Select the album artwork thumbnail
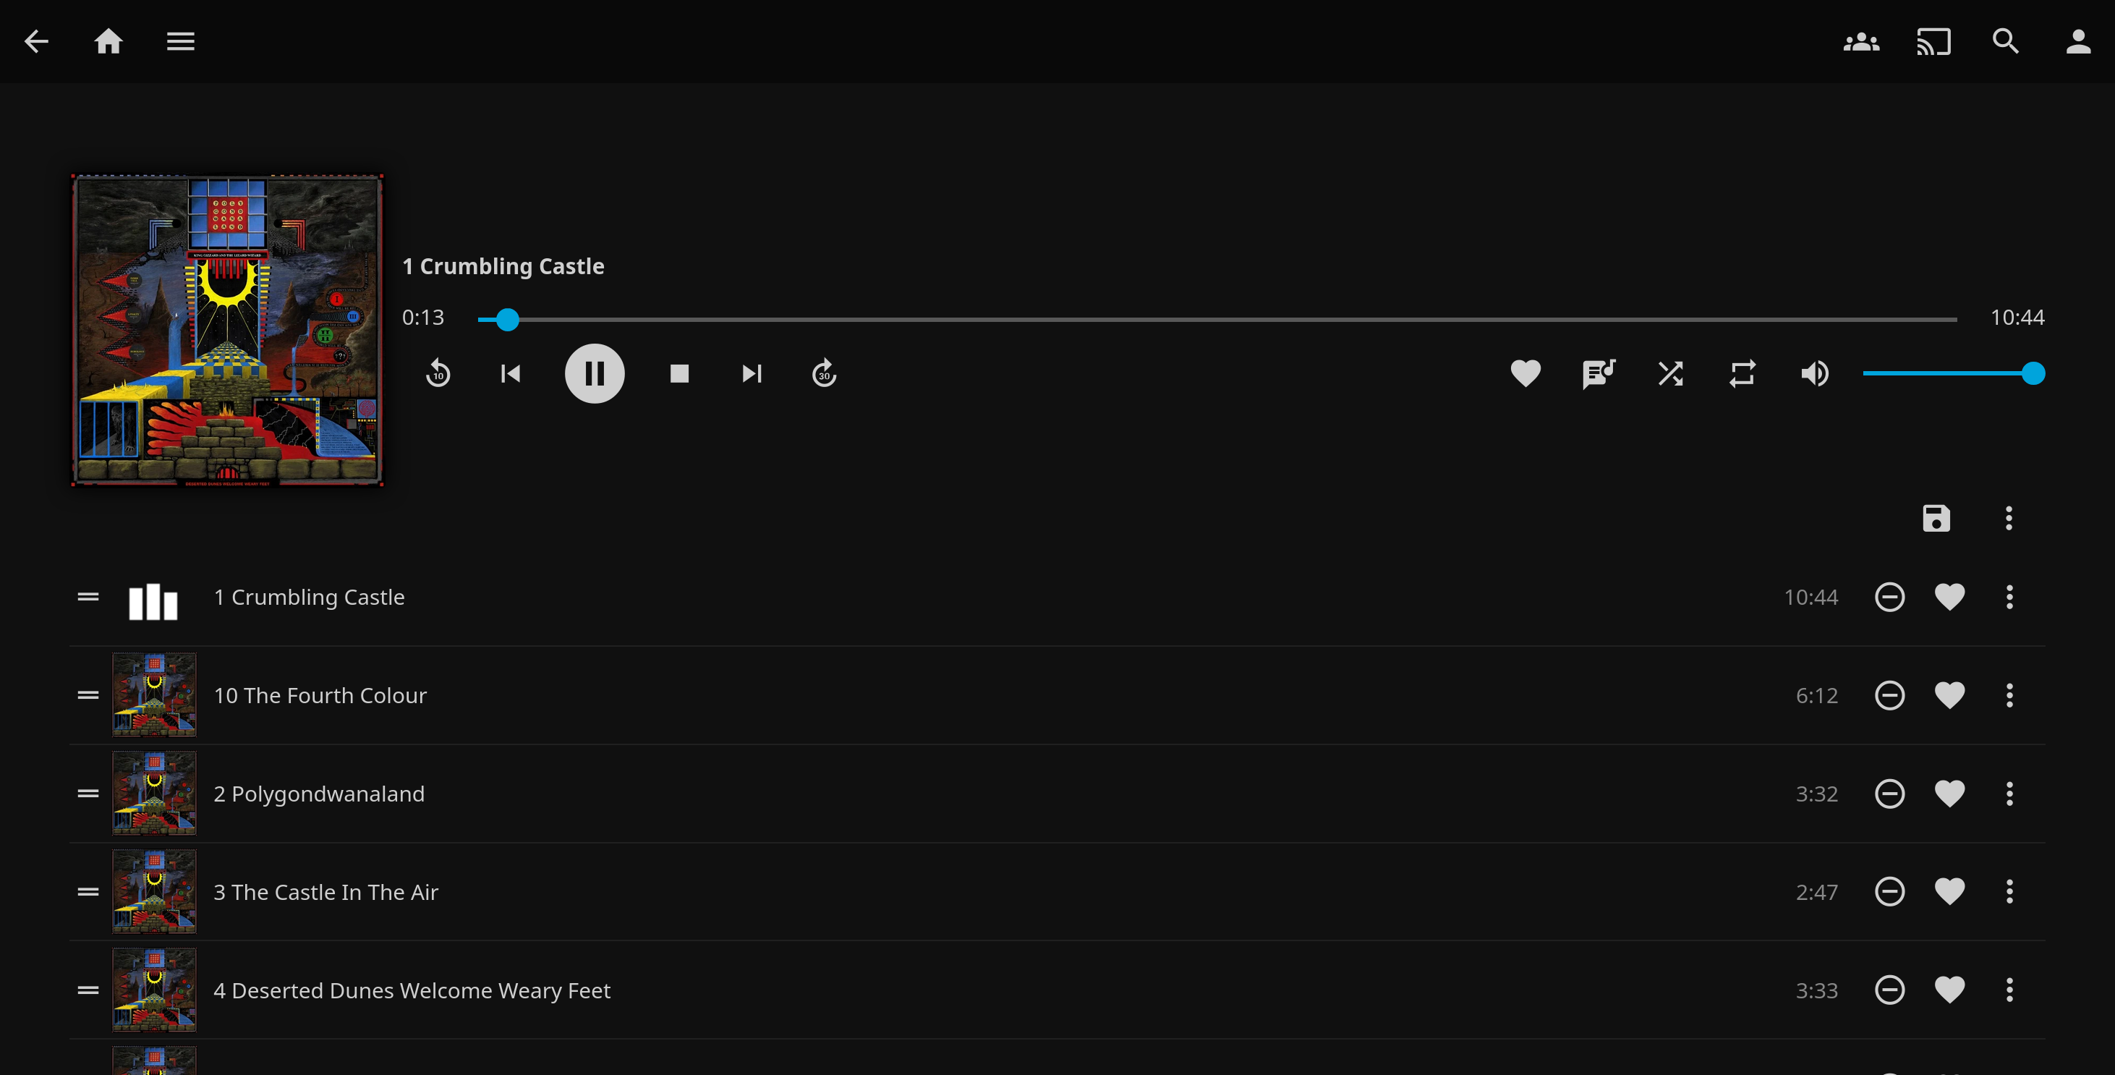 (x=226, y=331)
